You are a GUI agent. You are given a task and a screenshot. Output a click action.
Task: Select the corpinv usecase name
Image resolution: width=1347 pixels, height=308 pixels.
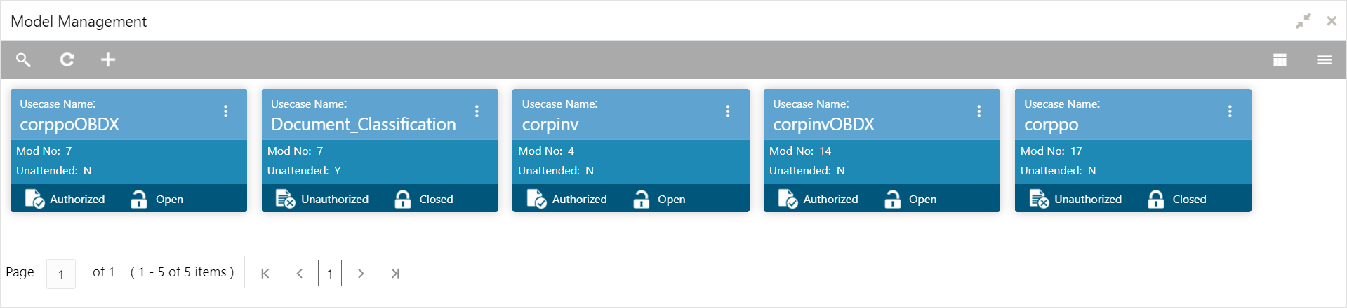point(550,125)
